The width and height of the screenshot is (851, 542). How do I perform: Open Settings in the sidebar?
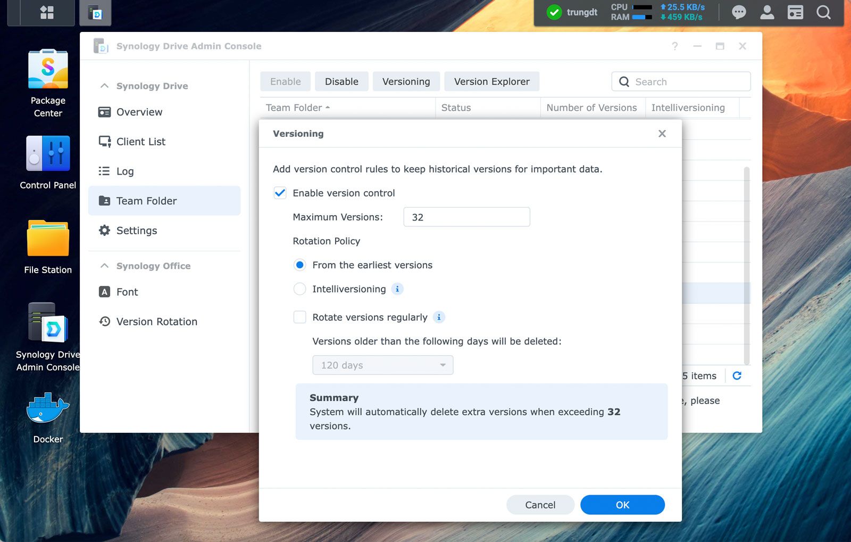tap(164, 231)
